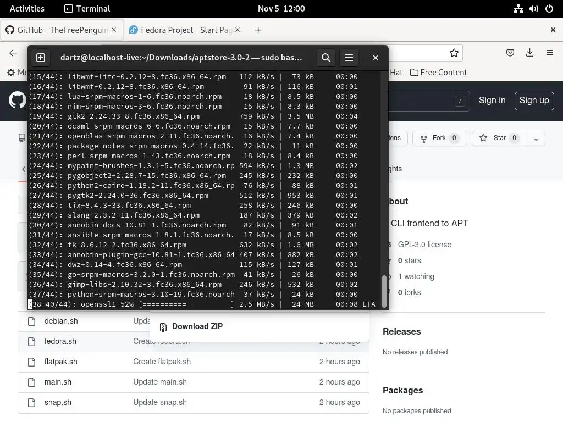Open network status icon
Viewport: 563px width, 422px height.
[x=518, y=9]
